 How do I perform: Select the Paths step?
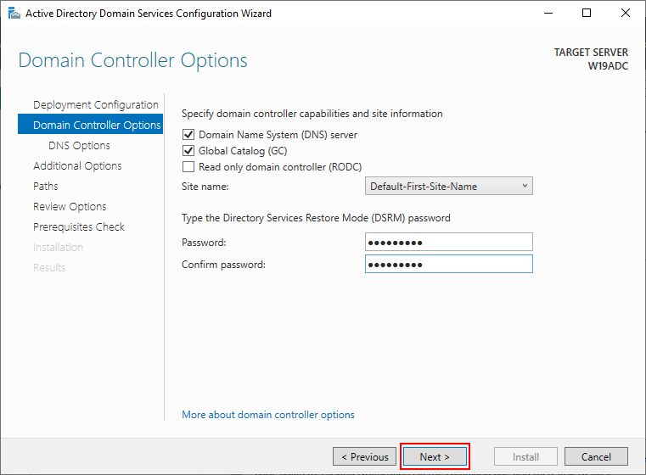pos(46,187)
